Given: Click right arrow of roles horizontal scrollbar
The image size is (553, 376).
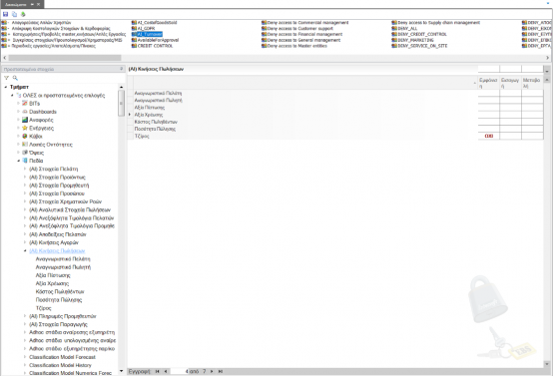Looking at the screenshot, I should click(x=548, y=58).
